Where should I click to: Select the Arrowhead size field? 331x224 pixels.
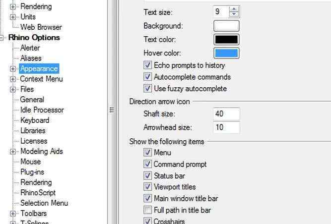226,127
